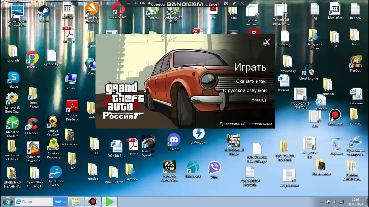Image resolution: width=369 pixels, height=207 pixels.
Task: Click Выход in the launcher menu
Action: [259, 100]
